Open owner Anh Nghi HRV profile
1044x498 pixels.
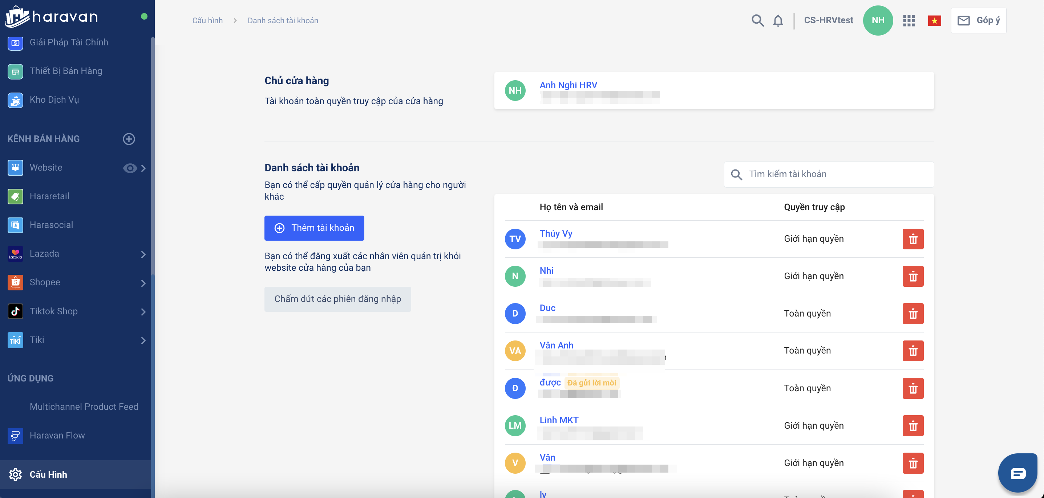click(568, 85)
